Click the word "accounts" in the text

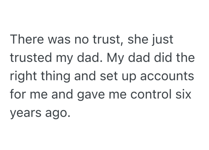[x=168, y=76]
